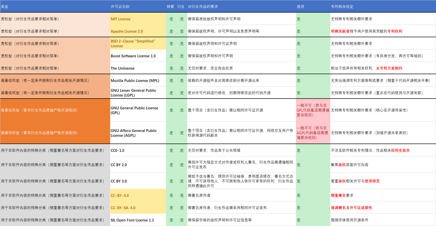Click 围绕字体使用开源条件 cell
Screen dimensions: 436x226
(383, 220)
